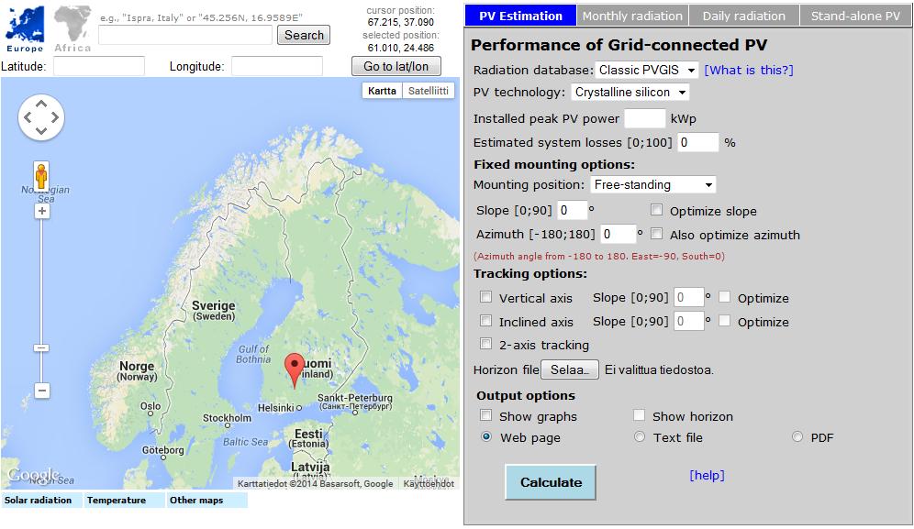
Task: Click the selected position value 61.010, 24.486
Action: pyautogui.click(x=400, y=48)
